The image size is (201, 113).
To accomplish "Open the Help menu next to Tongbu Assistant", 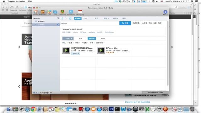I will [x=30, y=1].
